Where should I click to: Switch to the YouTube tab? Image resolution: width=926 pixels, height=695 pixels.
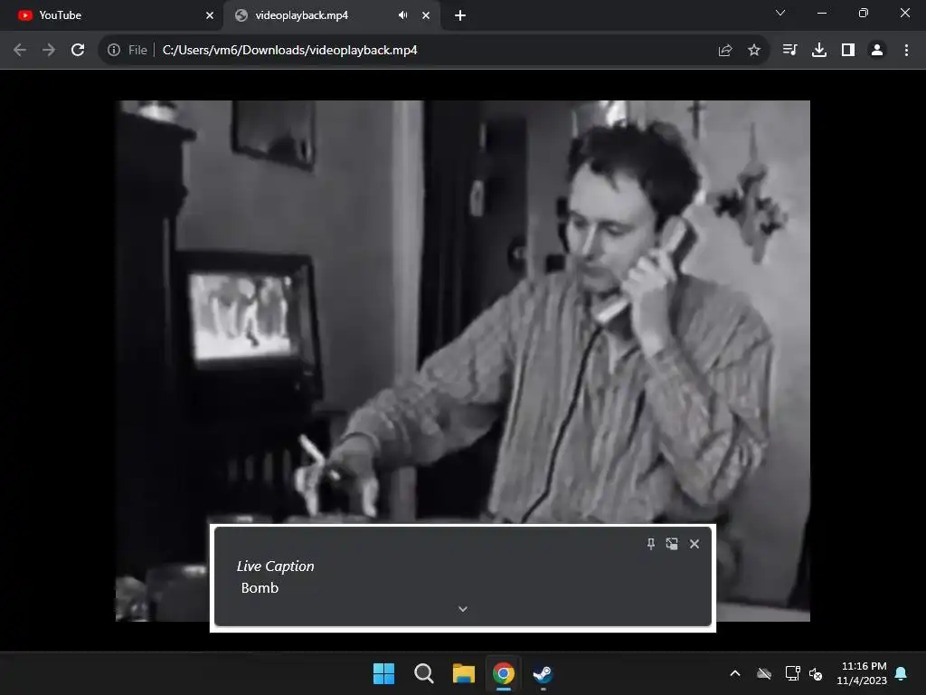(x=112, y=15)
